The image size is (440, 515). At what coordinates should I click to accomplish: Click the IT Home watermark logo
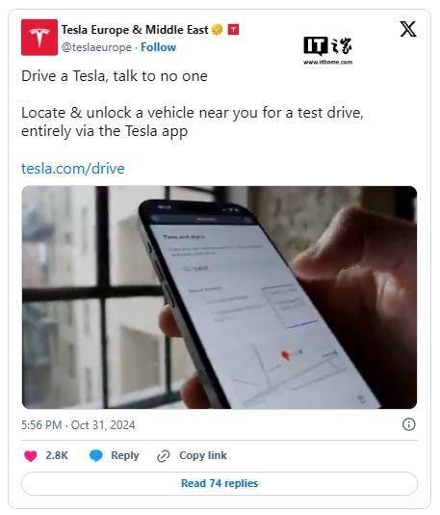click(328, 50)
